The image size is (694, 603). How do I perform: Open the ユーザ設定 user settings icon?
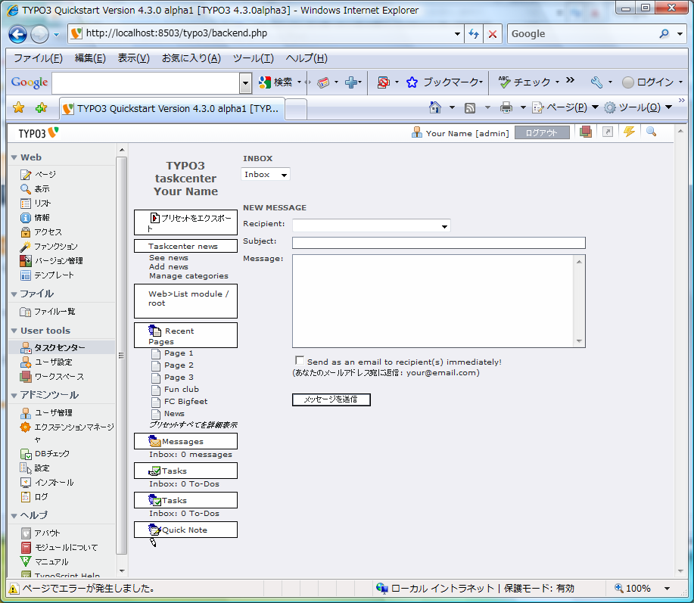point(26,362)
